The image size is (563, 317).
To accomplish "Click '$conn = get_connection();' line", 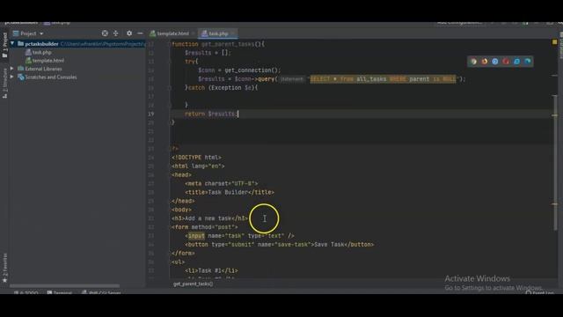I will tap(239, 70).
